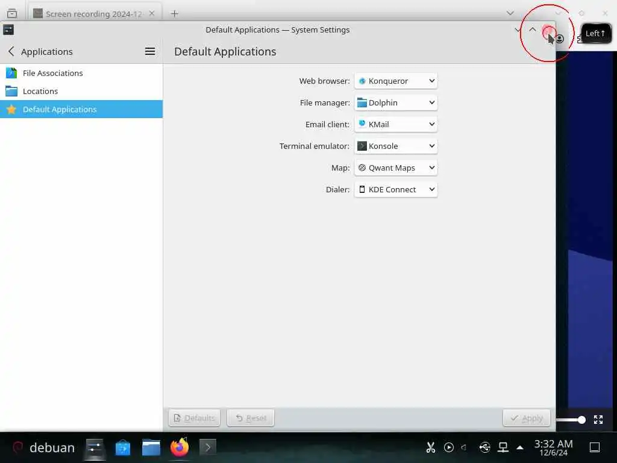
Task: Select Locations in the sidebar
Action: [81, 92]
